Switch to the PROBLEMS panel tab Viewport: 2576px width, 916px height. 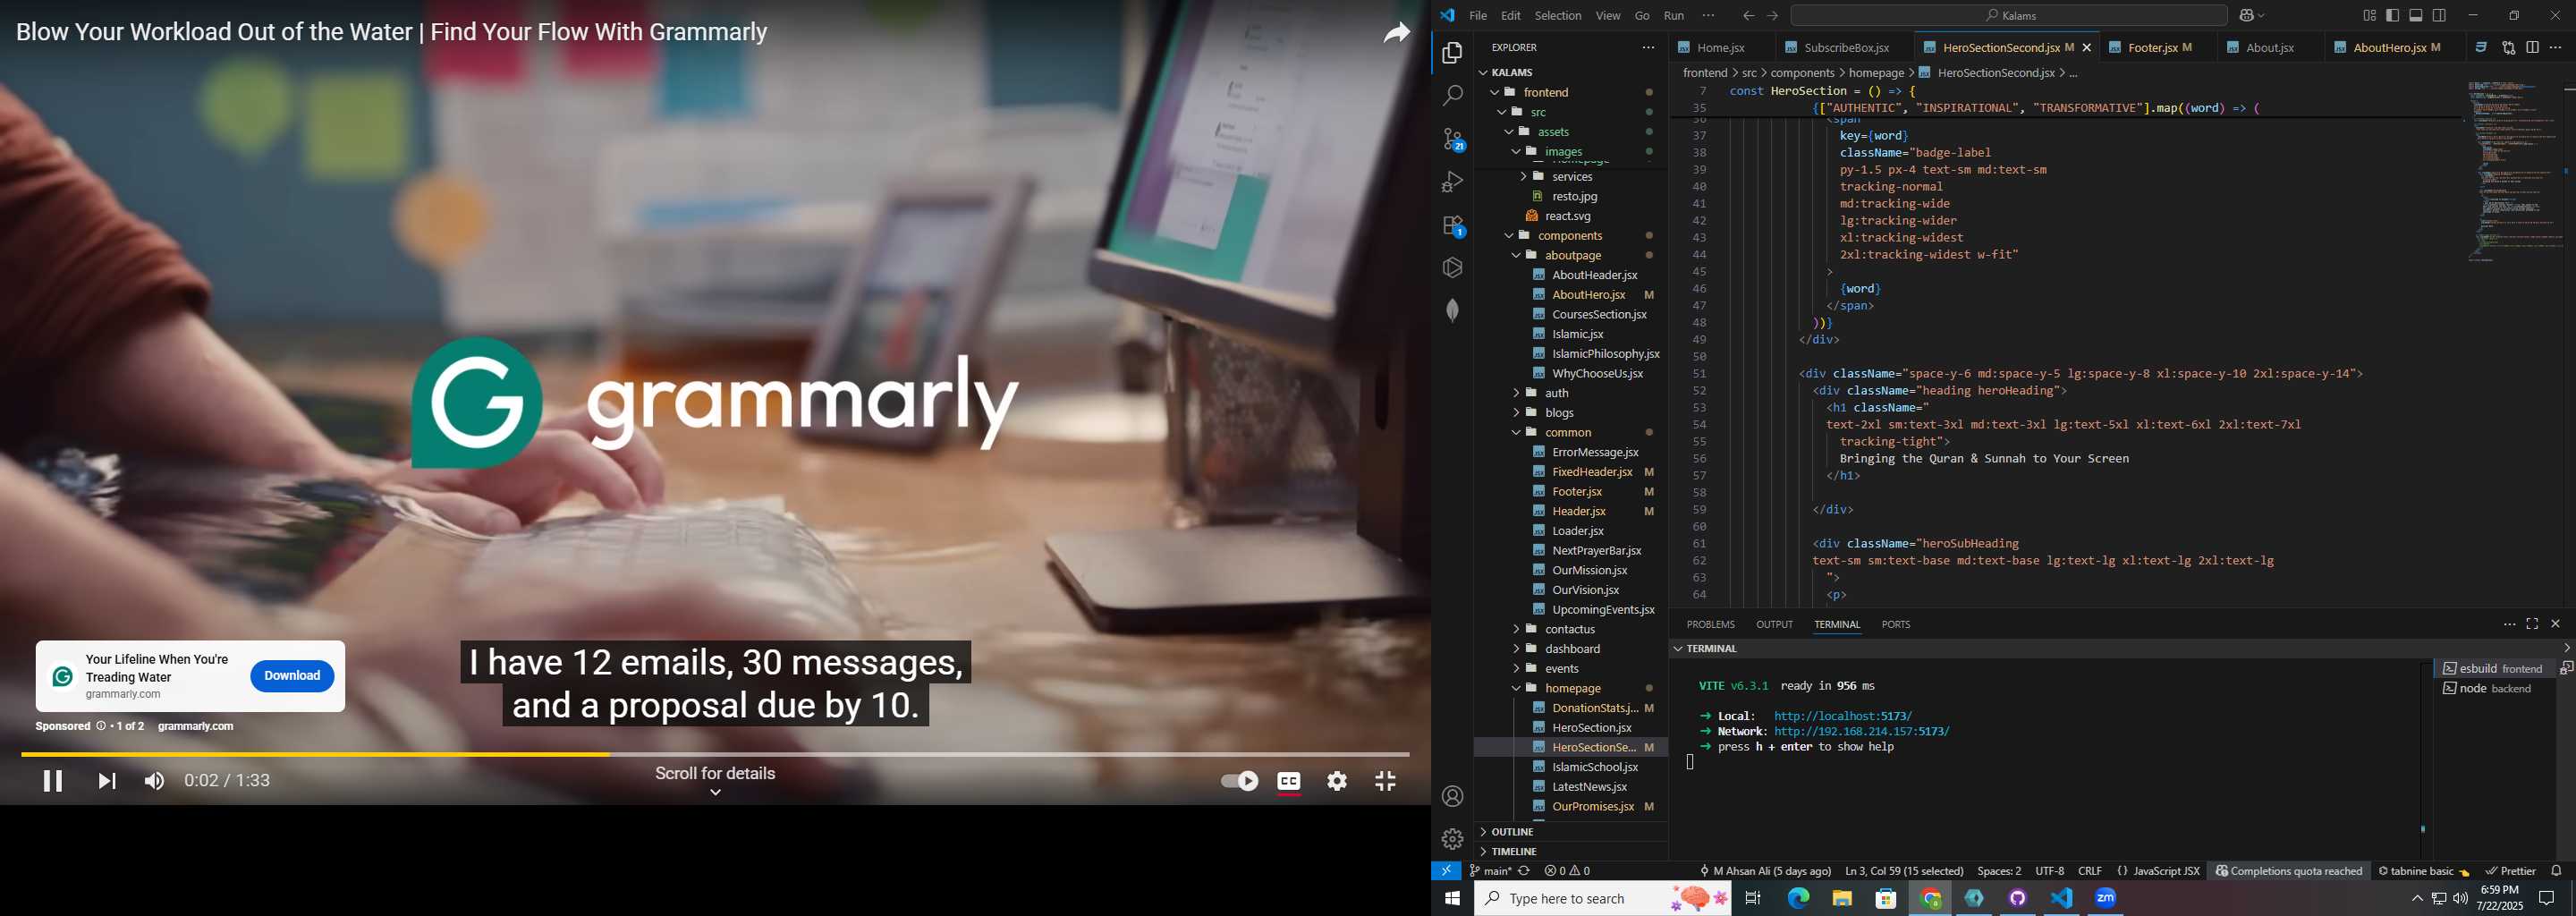tap(1710, 625)
